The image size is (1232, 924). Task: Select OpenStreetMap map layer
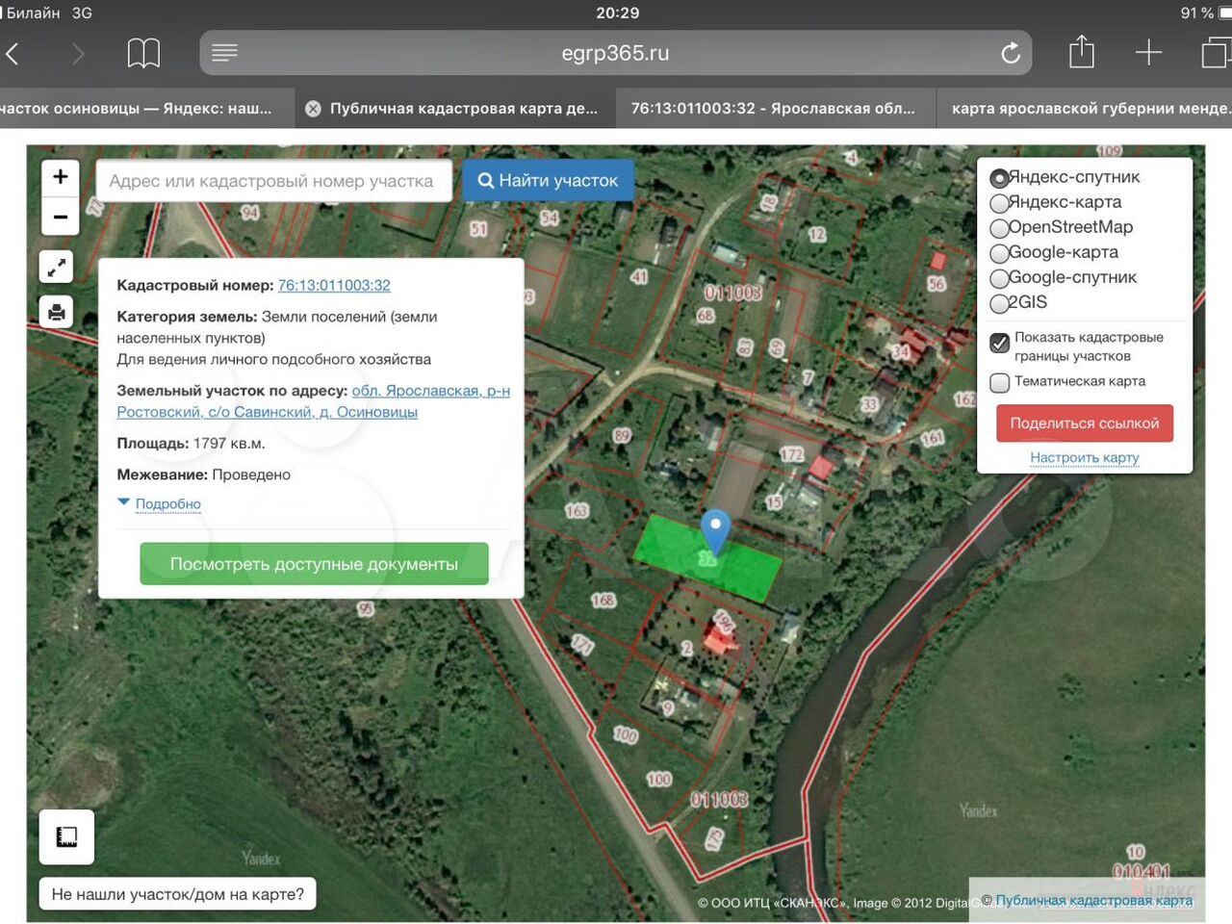[x=999, y=228]
